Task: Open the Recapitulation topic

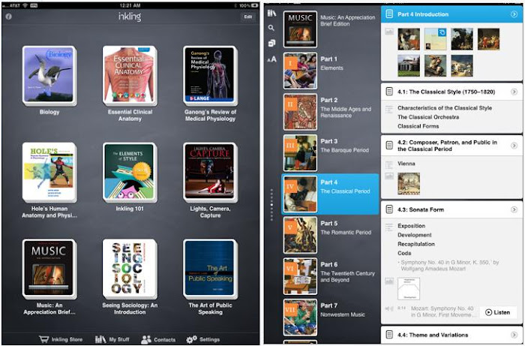Action: tap(415, 244)
